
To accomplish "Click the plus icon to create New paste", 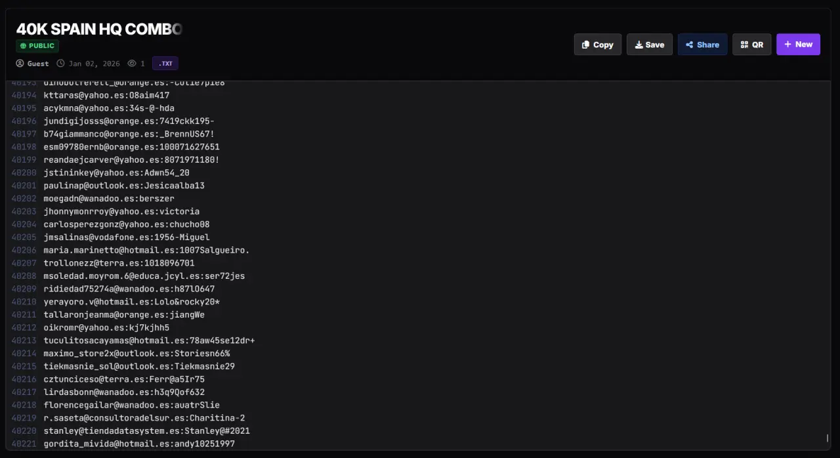I will tap(787, 45).
